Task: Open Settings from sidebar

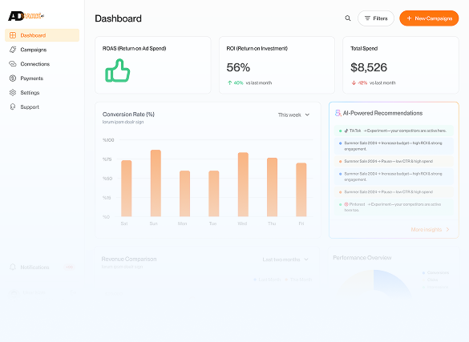Action: point(42,93)
